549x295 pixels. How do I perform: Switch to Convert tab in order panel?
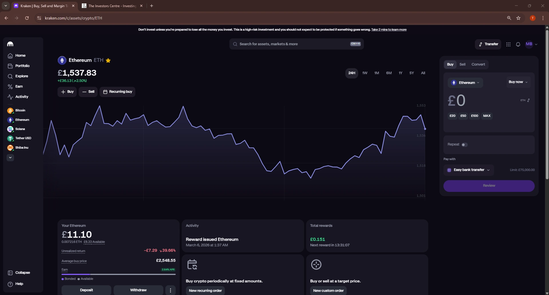478,64
